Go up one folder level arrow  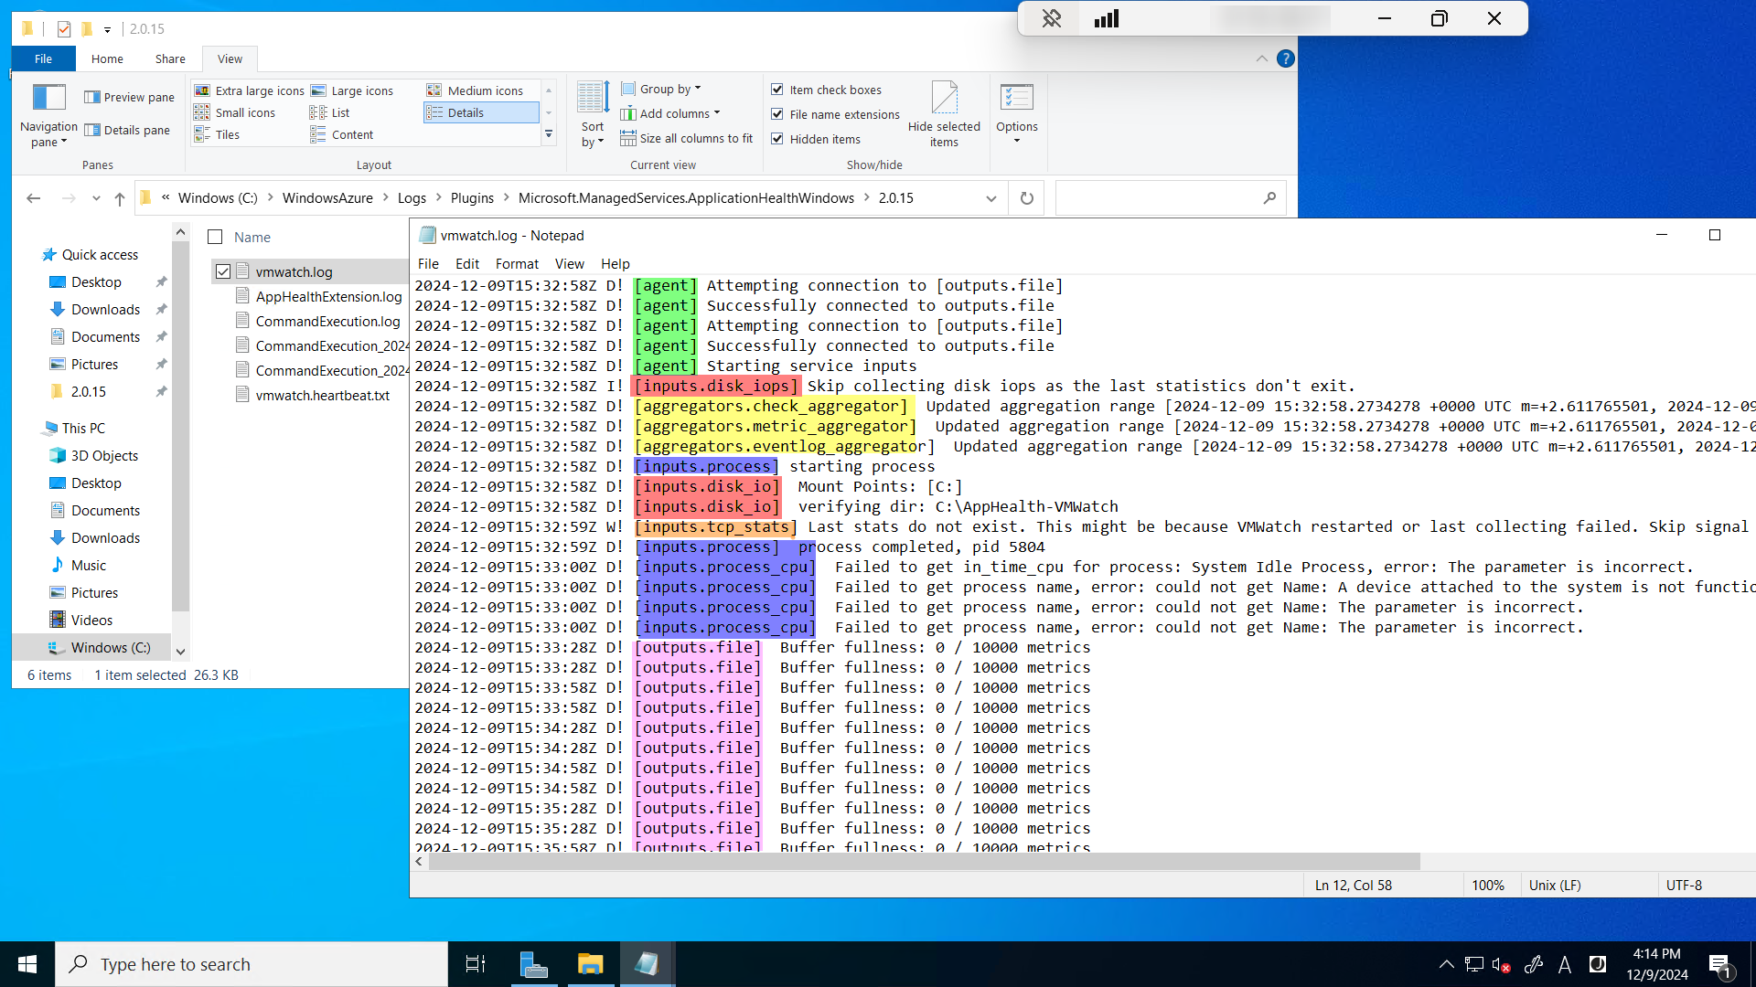click(x=120, y=198)
